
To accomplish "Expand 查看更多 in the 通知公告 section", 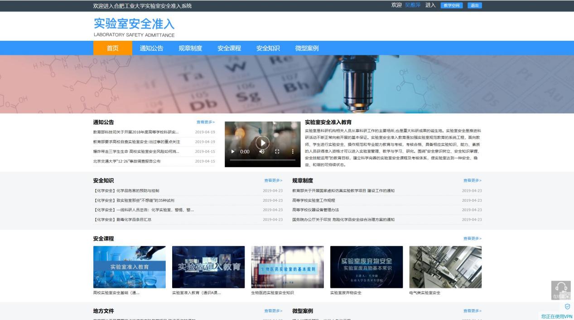I will (x=206, y=122).
